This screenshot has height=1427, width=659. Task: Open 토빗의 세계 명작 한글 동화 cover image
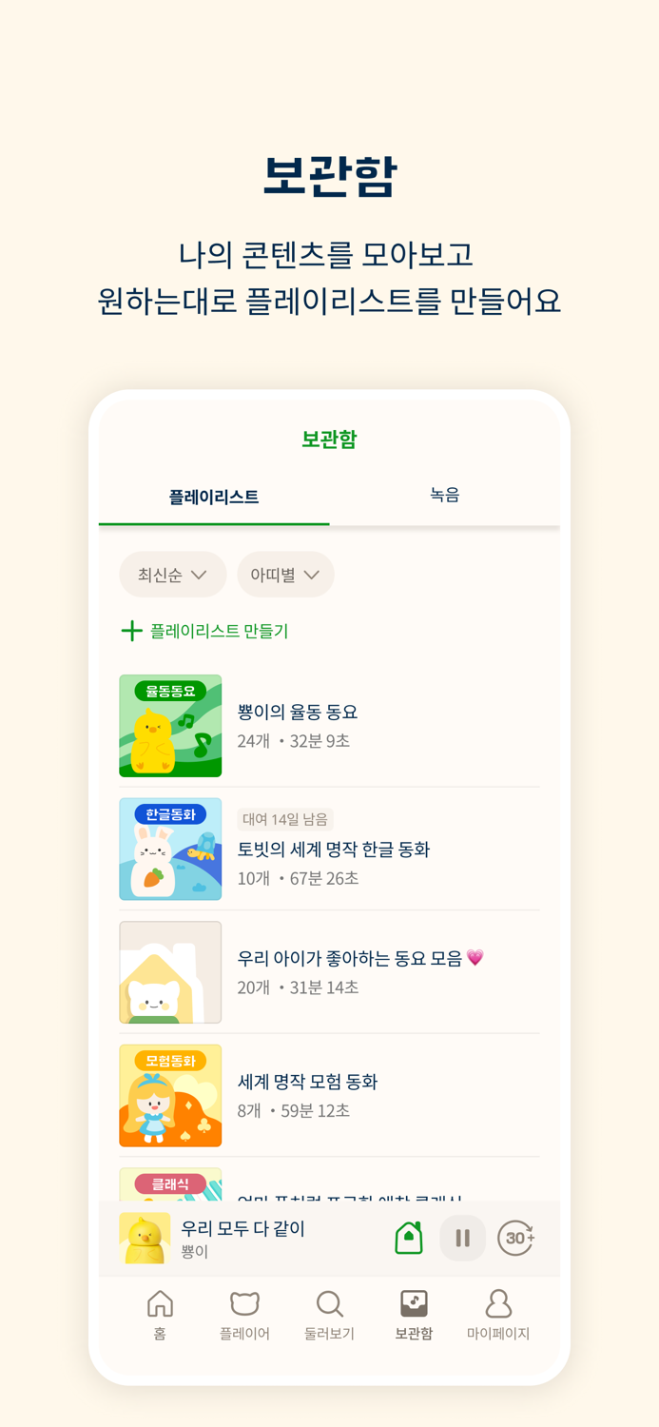(170, 849)
